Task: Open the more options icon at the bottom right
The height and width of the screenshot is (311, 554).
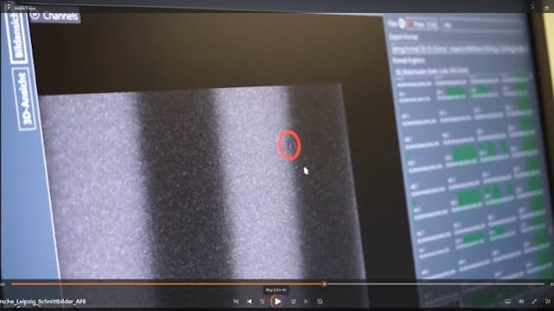Action: [x=548, y=301]
